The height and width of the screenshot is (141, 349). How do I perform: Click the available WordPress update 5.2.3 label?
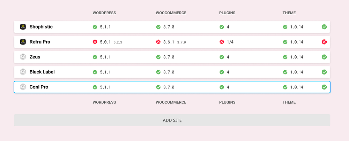pyautogui.click(x=118, y=42)
